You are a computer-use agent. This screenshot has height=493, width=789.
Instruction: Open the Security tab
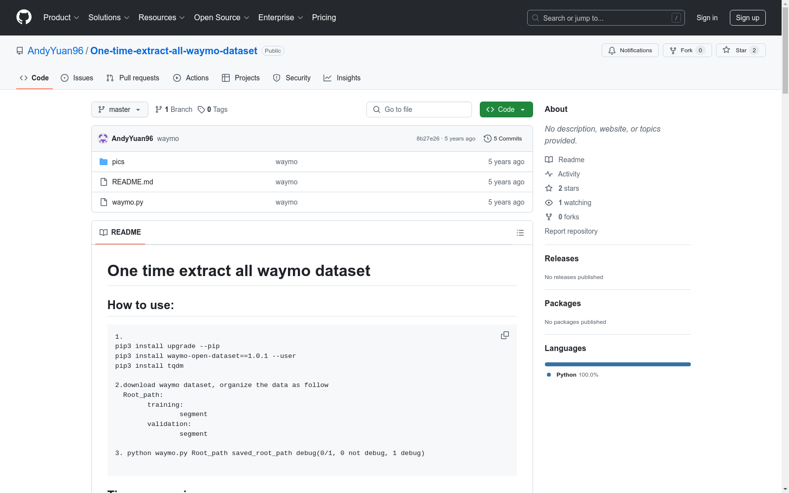click(292, 78)
